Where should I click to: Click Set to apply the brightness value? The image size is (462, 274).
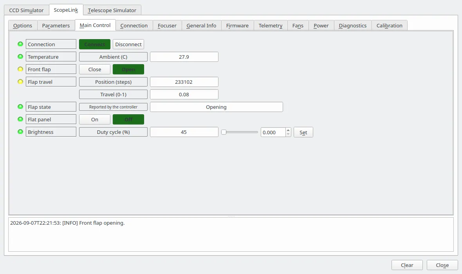(303, 132)
